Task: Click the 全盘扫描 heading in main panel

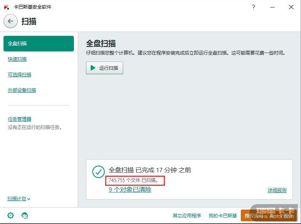Action: tap(101, 44)
